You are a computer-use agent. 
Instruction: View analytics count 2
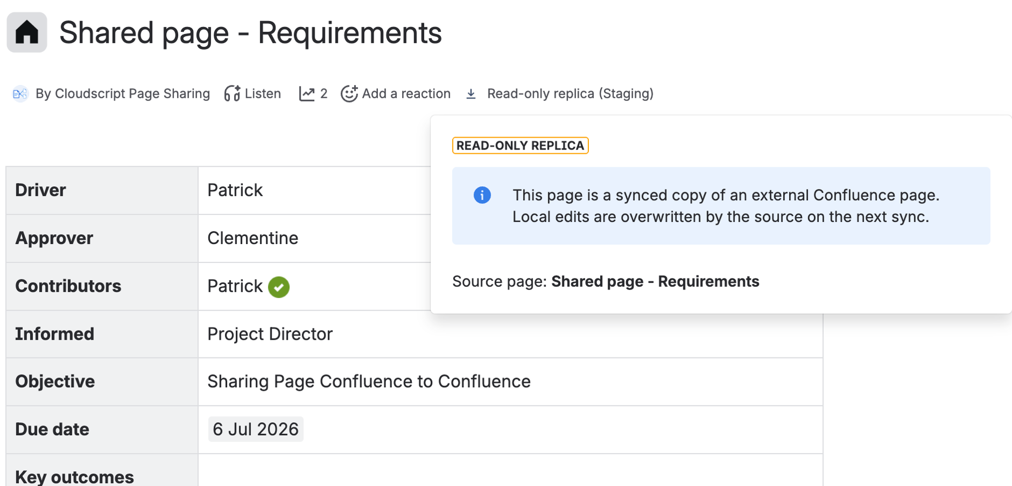click(323, 94)
